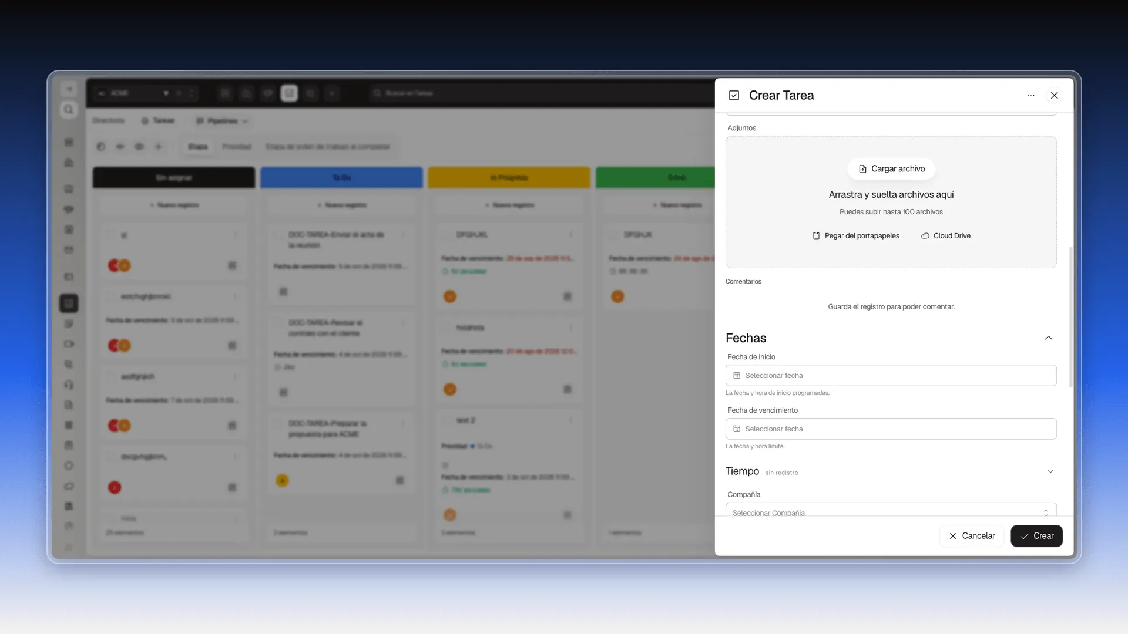Tick checkbox on the holahola card
1128x634 pixels.
click(x=446, y=328)
